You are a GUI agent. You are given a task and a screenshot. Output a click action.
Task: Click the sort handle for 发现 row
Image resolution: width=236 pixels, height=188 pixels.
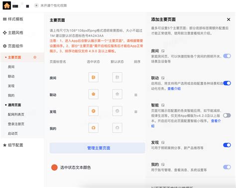pos(136,112)
